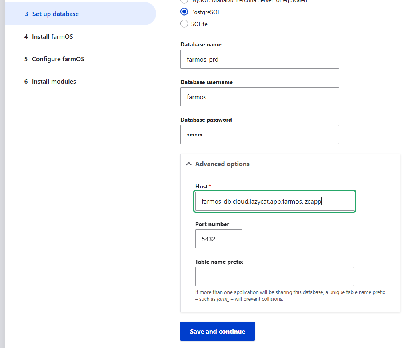
Task: Click the Host input field
Action: click(274, 201)
